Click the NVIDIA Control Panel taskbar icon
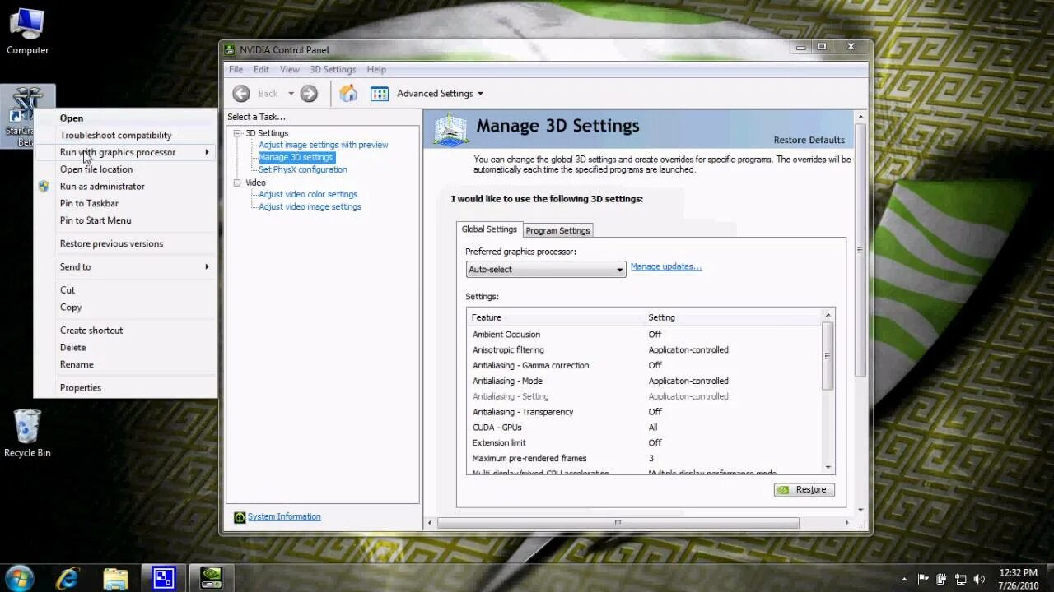1054x592 pixels. 212,578
